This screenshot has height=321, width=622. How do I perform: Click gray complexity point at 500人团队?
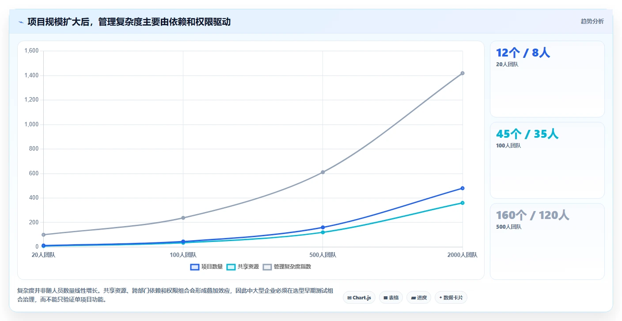(x=323, y=172)
